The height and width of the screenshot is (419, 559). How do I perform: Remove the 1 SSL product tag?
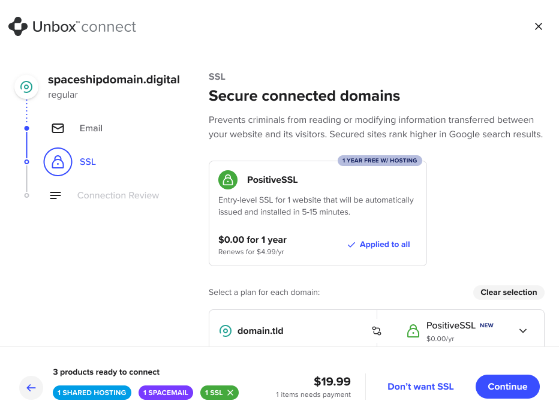(231, 393)
